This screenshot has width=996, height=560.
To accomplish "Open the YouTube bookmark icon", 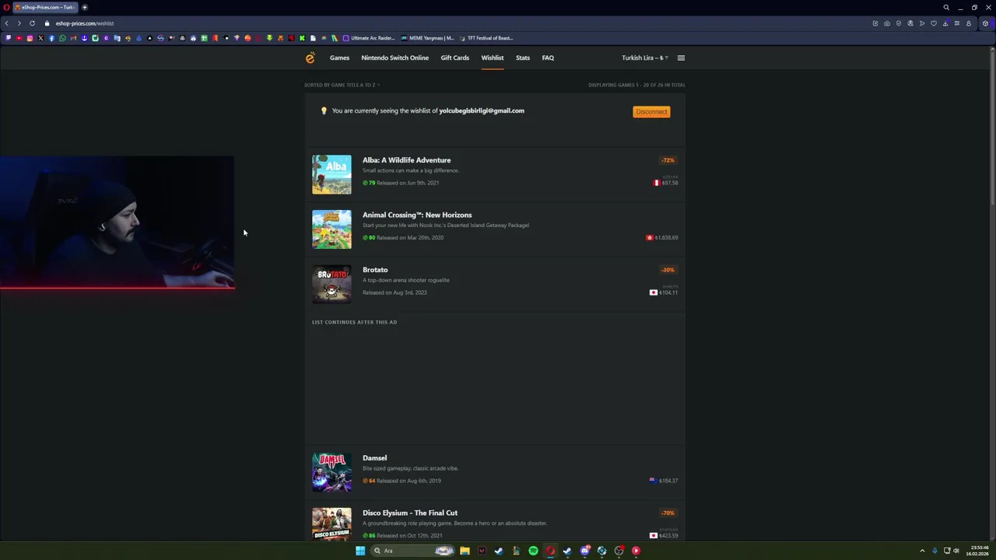I will pyautogui.click(x=19, y=38).
